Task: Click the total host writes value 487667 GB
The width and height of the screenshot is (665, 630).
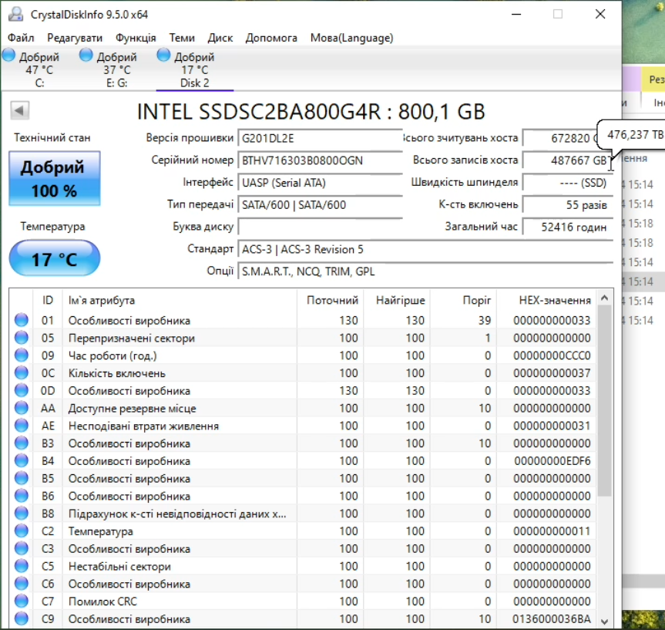Action: pyautogui.click(x=567, y=160)
